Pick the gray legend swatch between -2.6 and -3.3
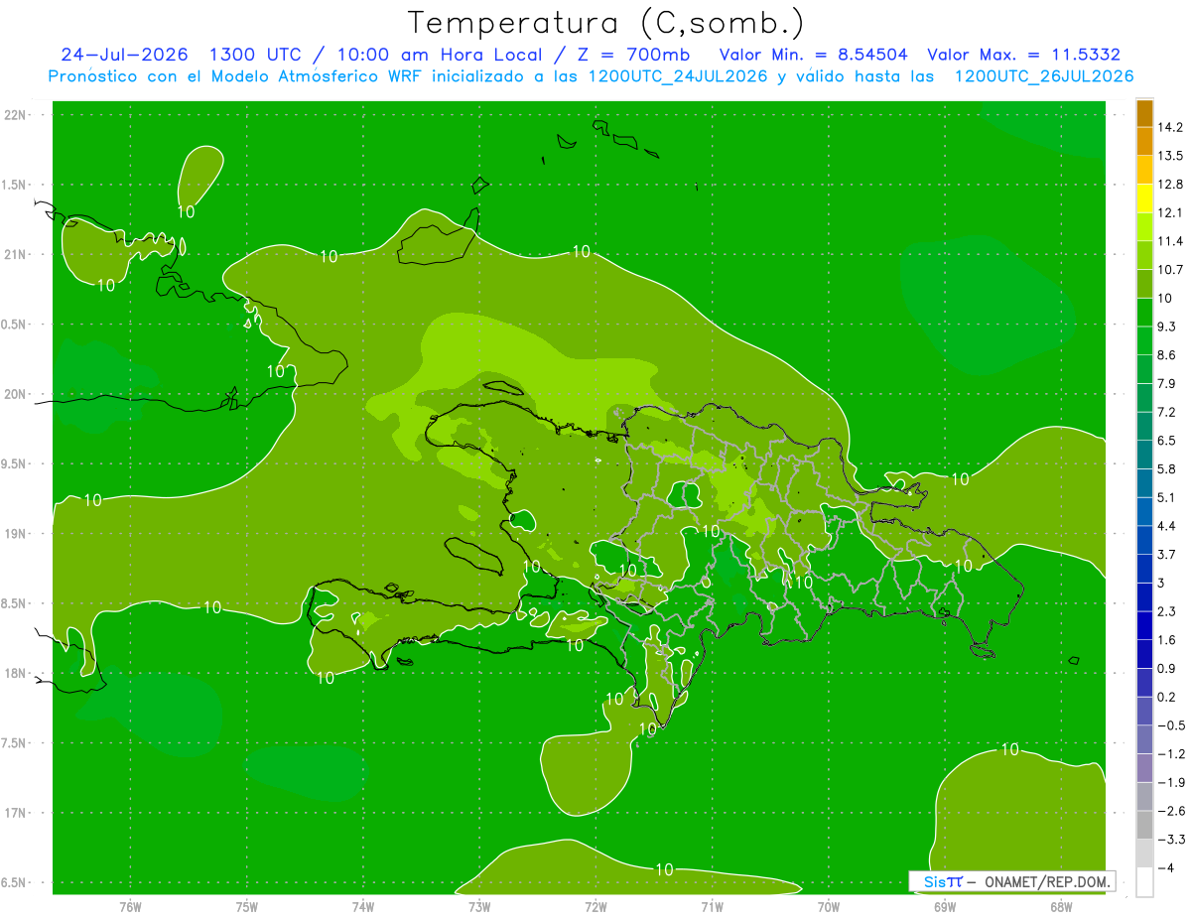Image resolution: width=1191 pixels, height=920 pixels. (1144, 824)
